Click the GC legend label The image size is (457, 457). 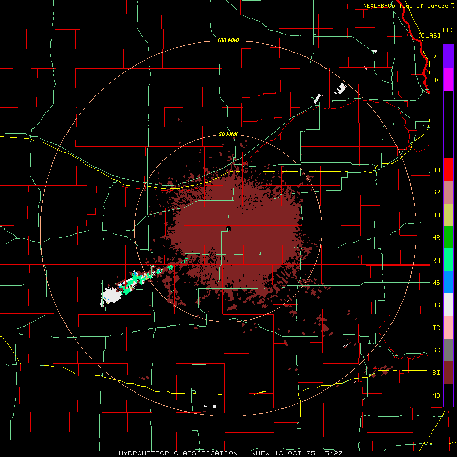click(x=436, y=350)
